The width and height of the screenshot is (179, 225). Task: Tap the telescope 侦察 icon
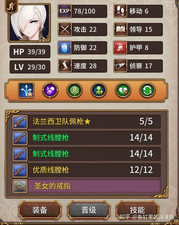120,66
